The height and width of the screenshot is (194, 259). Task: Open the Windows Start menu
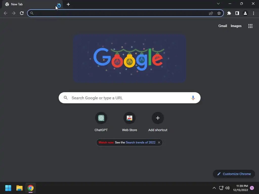tap(8, 188)
